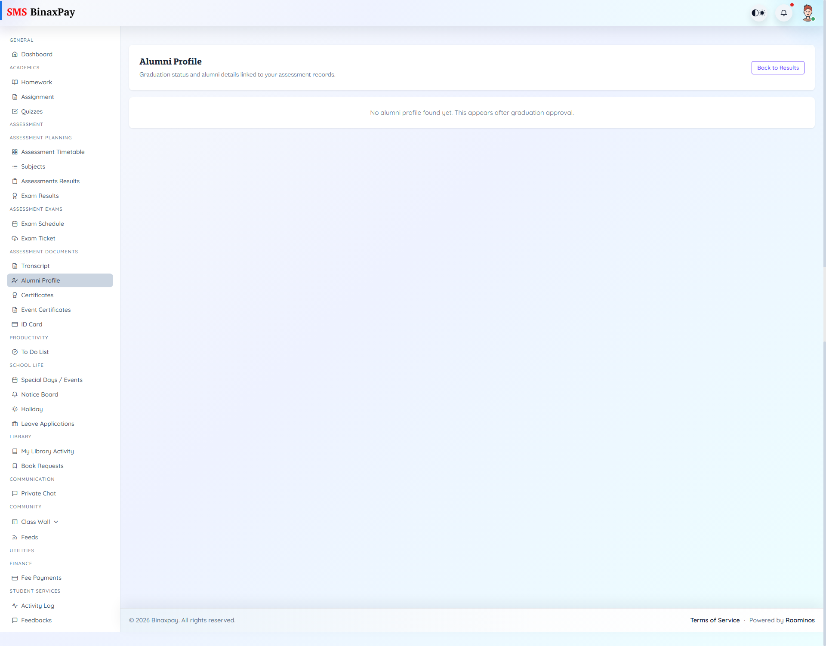Click the Quizzes checkmark icon

15,111
